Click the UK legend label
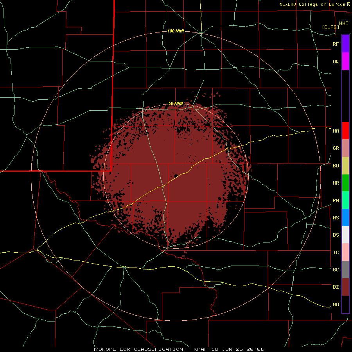 click(336, 61)
